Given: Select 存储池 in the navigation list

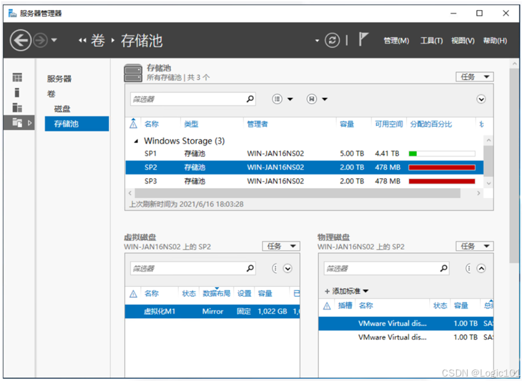Looking at the screenshot, I should click(76, 124).
